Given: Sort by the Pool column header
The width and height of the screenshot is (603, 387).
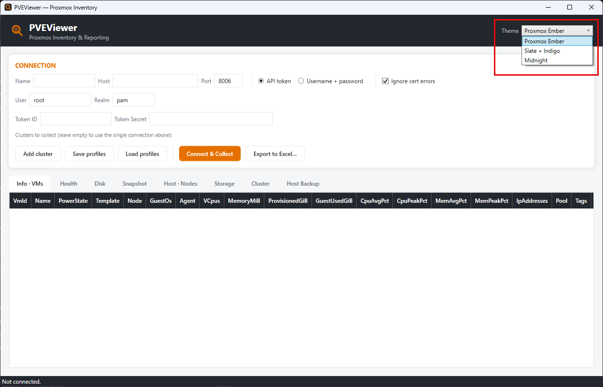Looking at the screenshot, I should pos(562,201).
